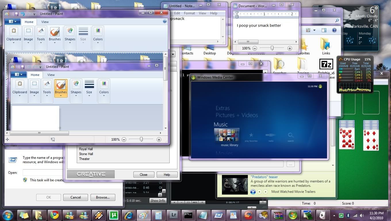Click Colors icon in inner Paint ribbon
Viewport: 391px width, 221px height.
(x=104, y=84)
